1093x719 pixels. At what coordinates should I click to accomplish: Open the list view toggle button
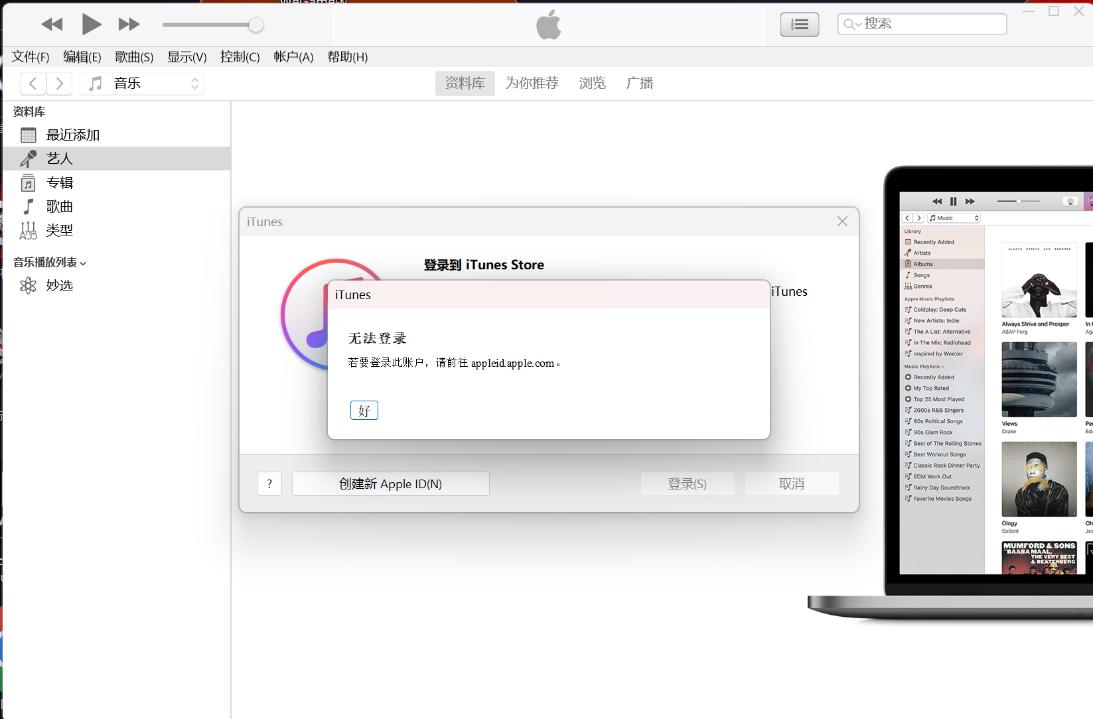click(800, 25)
